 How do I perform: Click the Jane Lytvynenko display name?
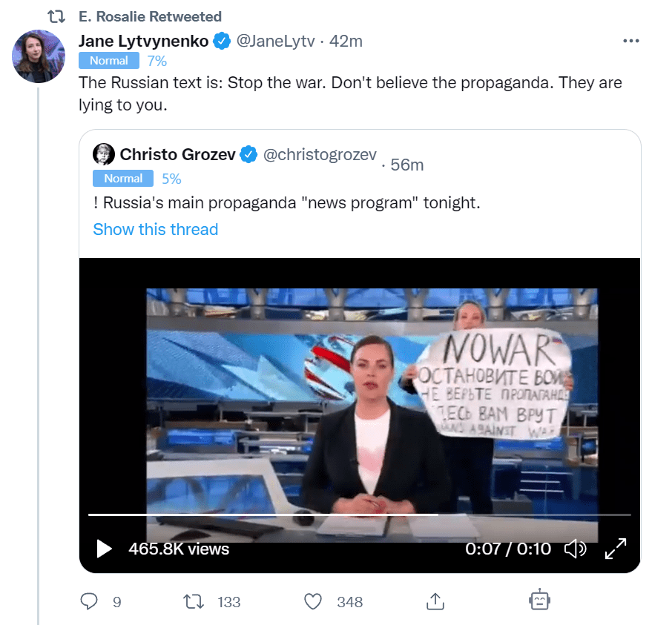(x=143, y=42)
